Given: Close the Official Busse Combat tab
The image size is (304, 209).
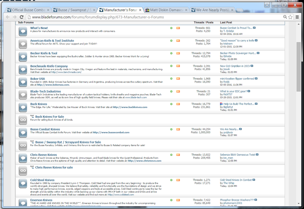Looking at the screenshot, I should 48,10.
